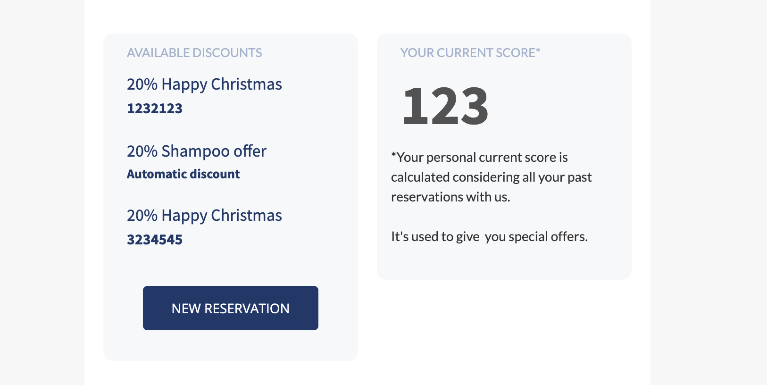The height and width of the screenshot is (385, 767).
Task: Click the 'reservations with us.' line
Action: [x=450, y=197]
